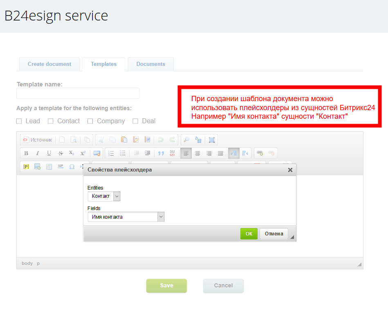Click the Отмена button in dialog
This screenshot has height=312, width=388.
(x=274, y=234)
